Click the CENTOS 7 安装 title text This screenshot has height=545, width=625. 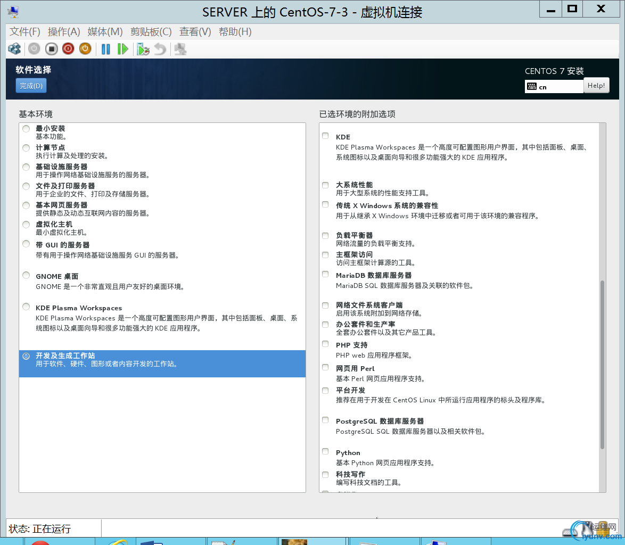tap(554, 71)
